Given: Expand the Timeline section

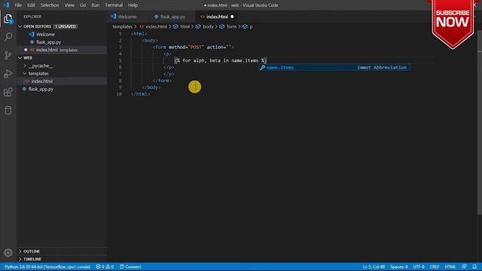Looking at the screenshot, I should tap(32, 259).
